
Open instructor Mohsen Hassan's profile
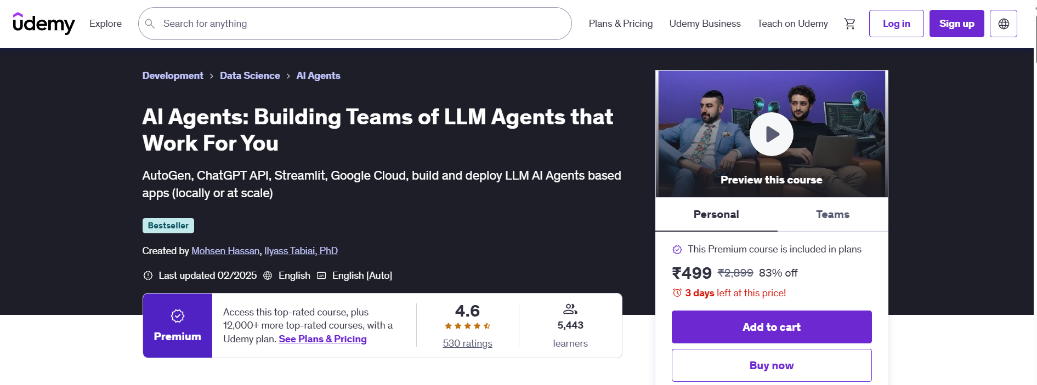pyautogui.click(x=225, y=251)
